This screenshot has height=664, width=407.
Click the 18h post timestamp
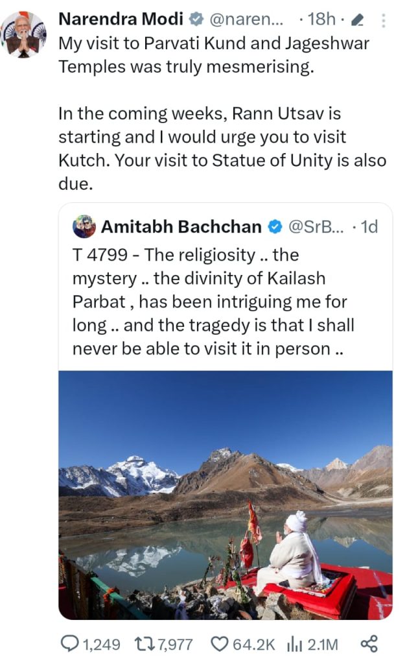tap(321, 20)
